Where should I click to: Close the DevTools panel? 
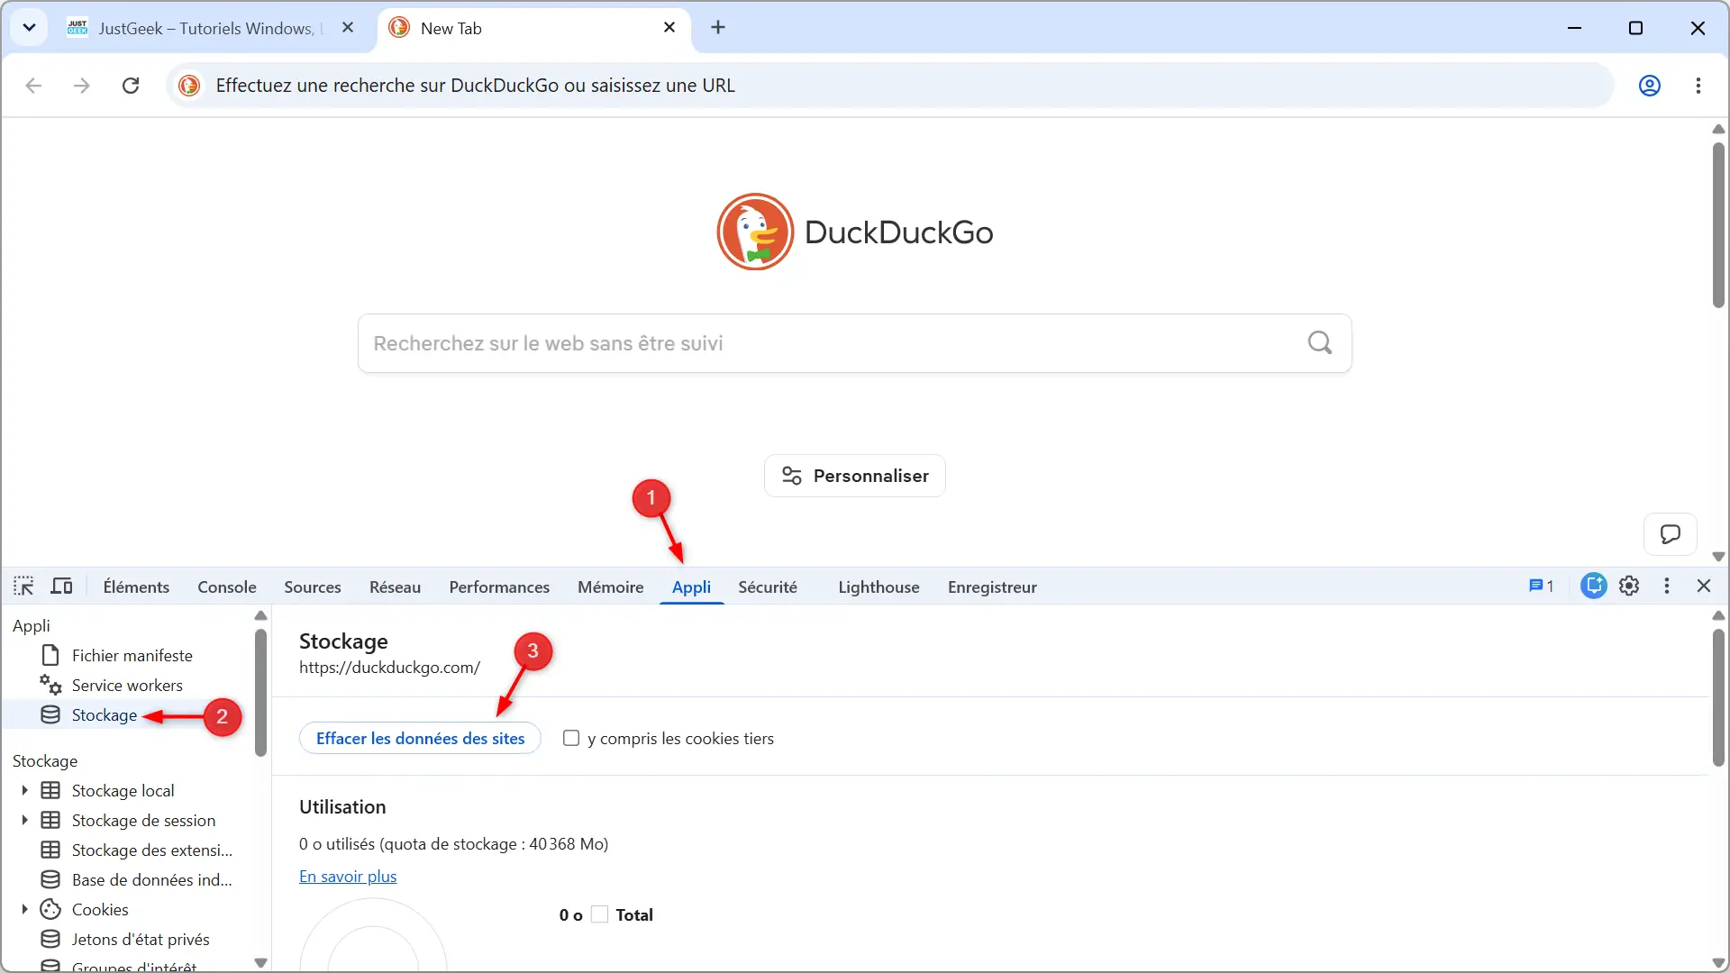point(1704,586)
